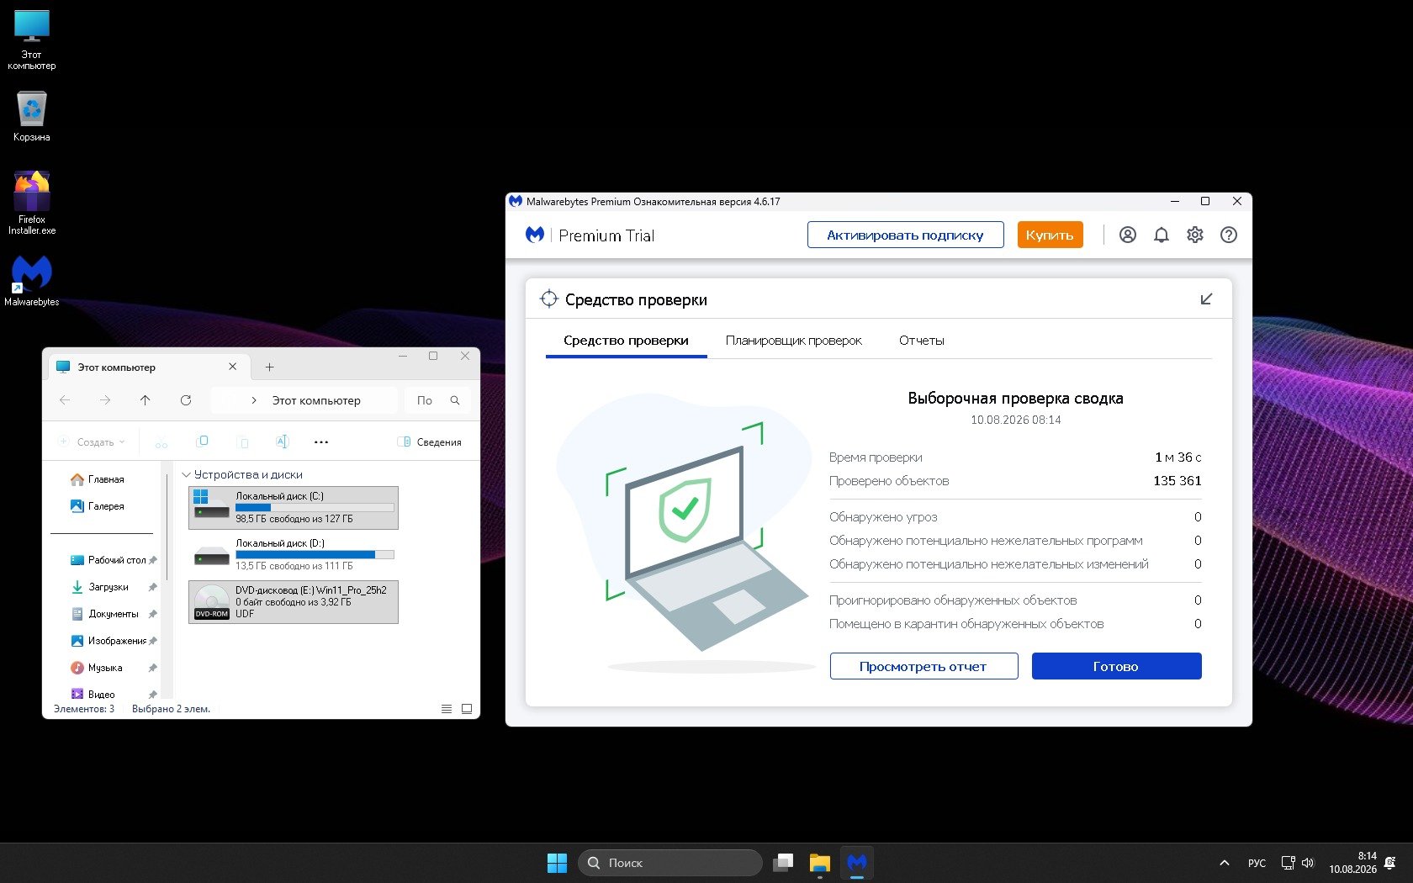
Task: Click the Активировать подписку button
Action: coord(906,235)
